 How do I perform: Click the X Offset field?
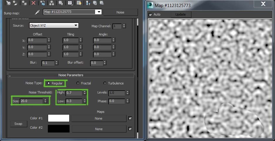(37, 40)
